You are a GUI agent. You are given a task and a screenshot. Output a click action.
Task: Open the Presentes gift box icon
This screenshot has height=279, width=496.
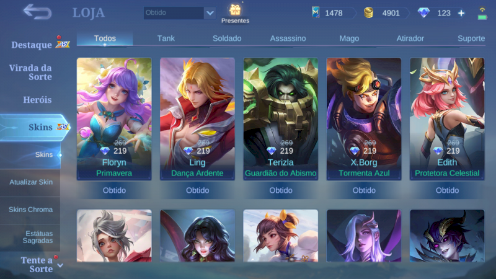pyautogui.click(x=235, y=10)
